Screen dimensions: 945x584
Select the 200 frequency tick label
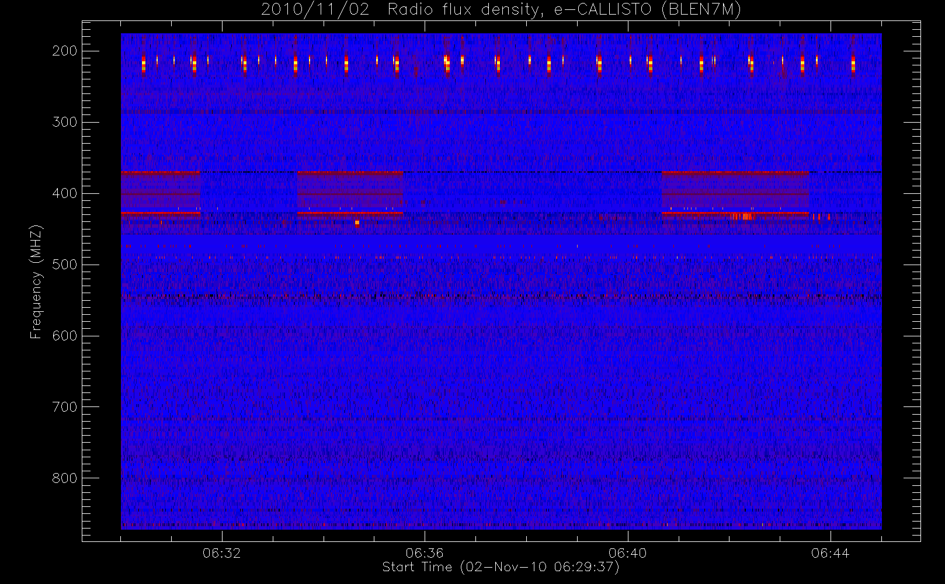tap(65, 51)
